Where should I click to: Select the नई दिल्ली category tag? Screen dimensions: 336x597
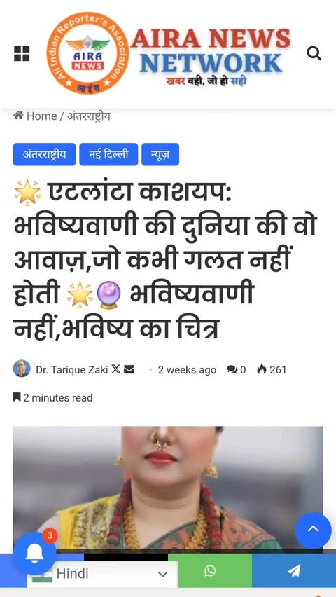click(x=108, y=155)
